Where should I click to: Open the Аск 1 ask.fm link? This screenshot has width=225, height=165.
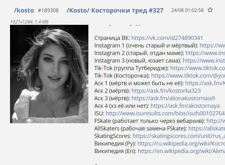[205, 83]
